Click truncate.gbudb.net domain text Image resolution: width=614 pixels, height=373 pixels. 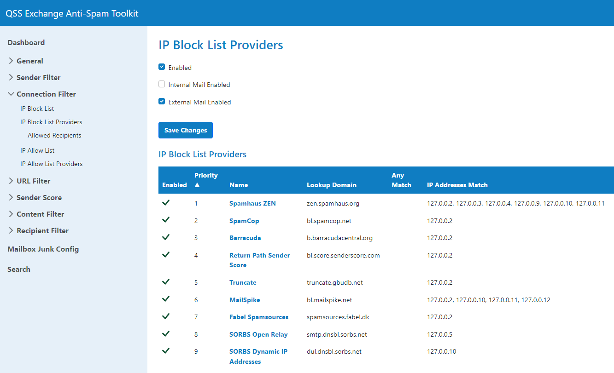(335, 282)
